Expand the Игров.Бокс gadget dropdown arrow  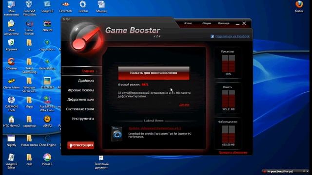[304, 171]
